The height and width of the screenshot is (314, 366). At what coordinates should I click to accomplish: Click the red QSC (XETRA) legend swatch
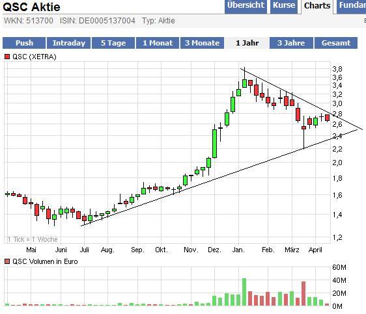coord(7,57)
